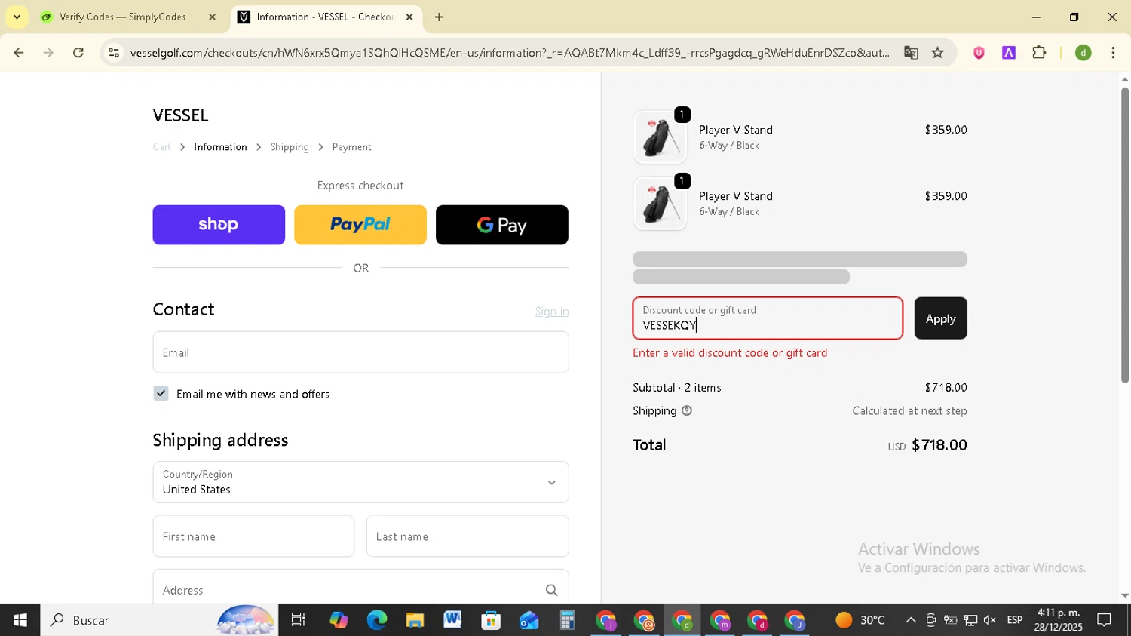The width and height of the screenshot is (1131, 636).
Task: Pay with Google Pay express checkout
Action: [502, 225]
